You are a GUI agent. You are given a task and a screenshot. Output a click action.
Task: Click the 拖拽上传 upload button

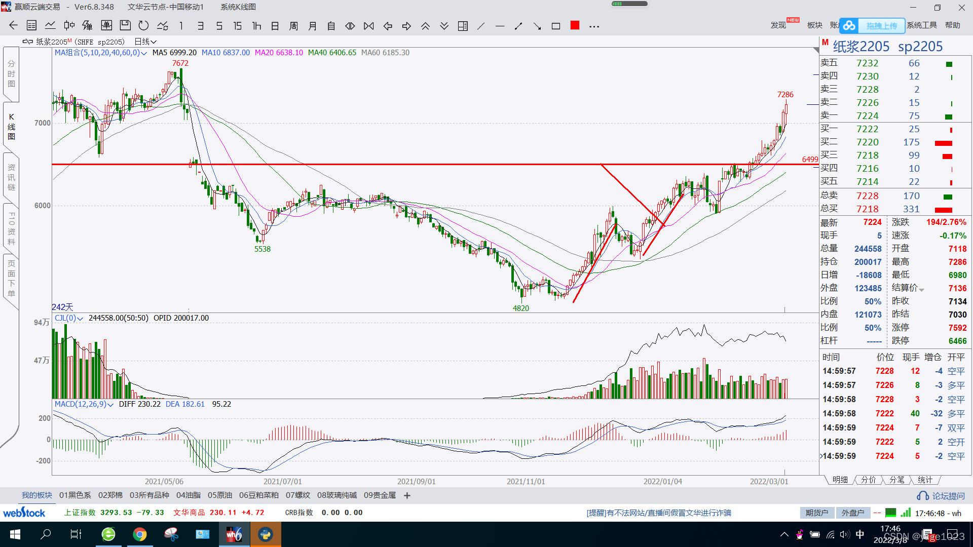click(x=882, y=26)
